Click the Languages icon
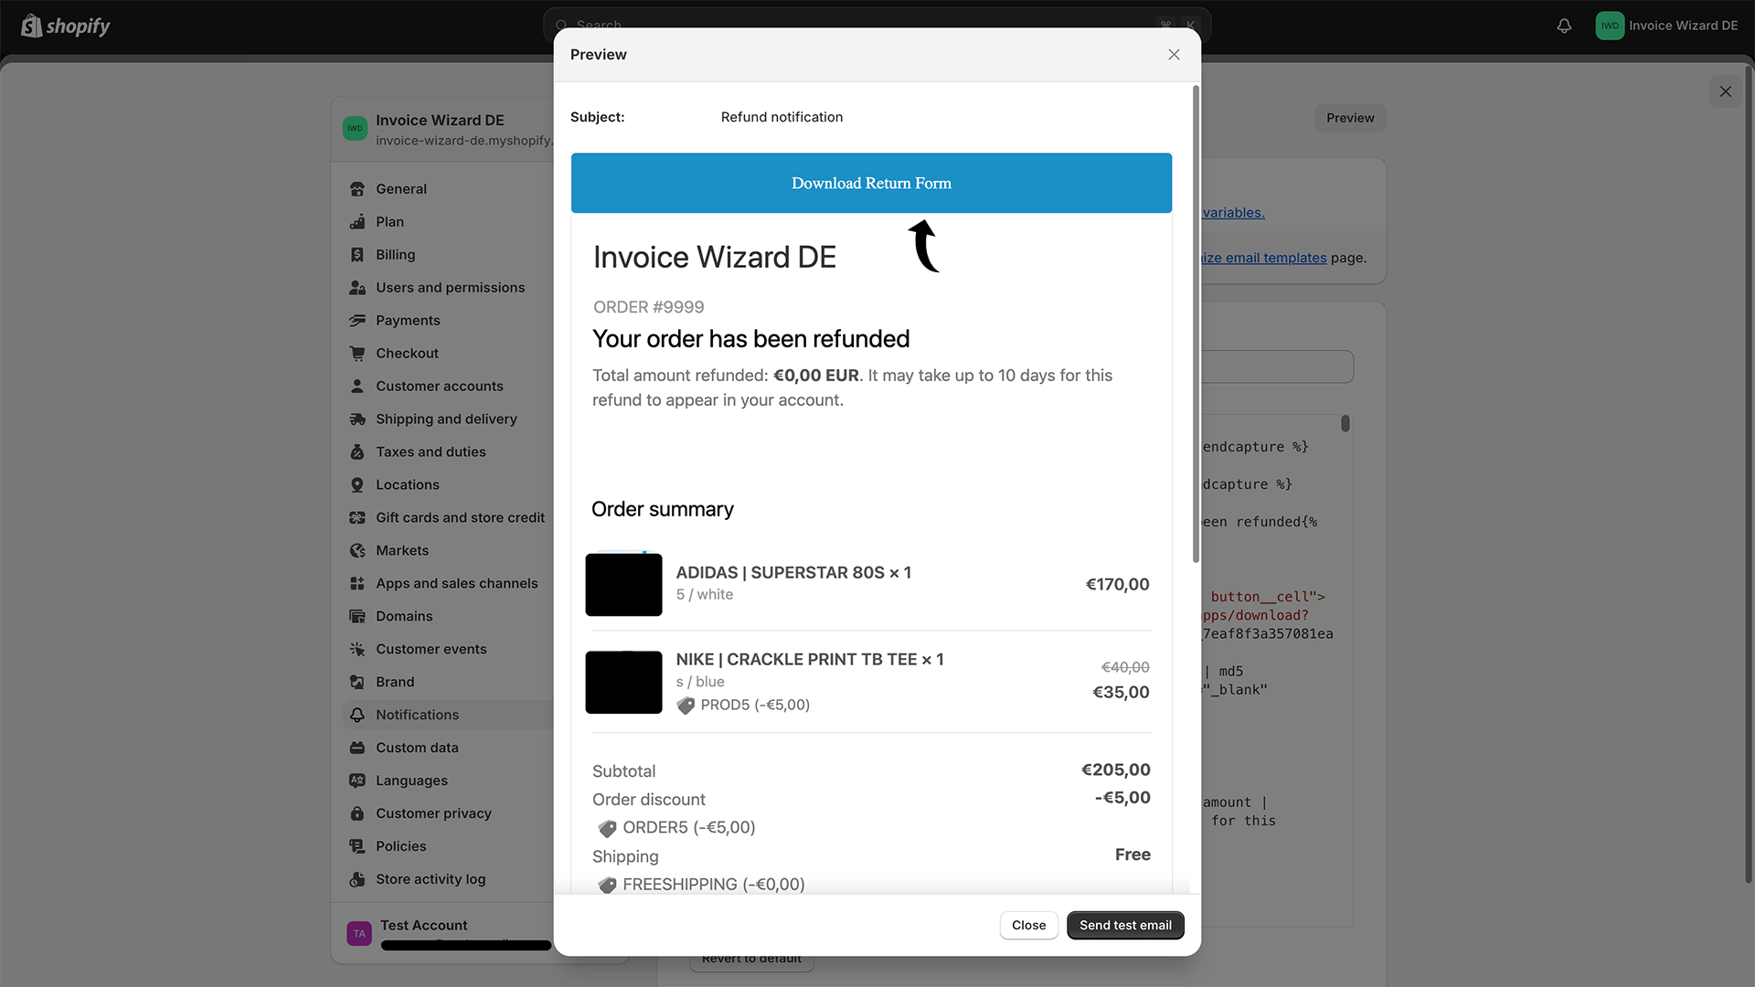 (x=357, y=781)
